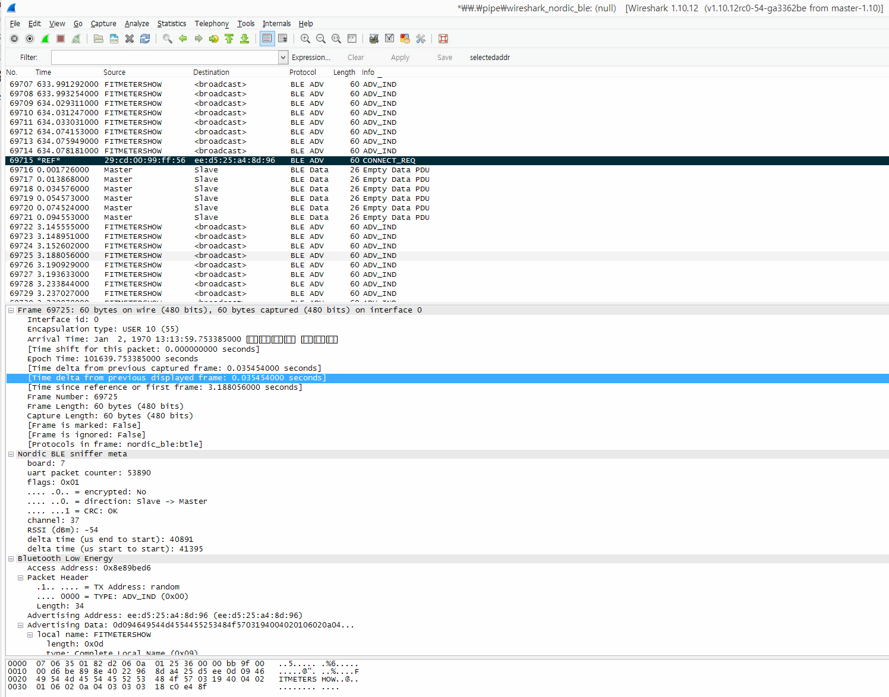Viewport: 889px width, 697px height.
Task: Open the File menu
Action: [15, 24]
